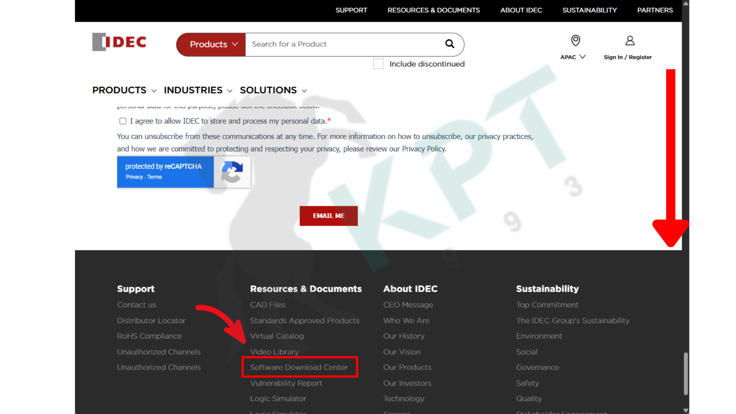Open Environment footer link
The width and height of the screenshot is (736, 414).
pos(539,336)
